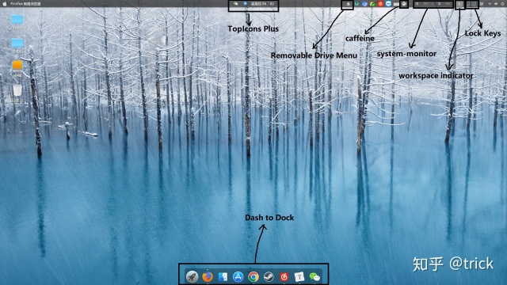Click the Apple logo in the top bar
The image size is (507, 285).
point(5,4)
